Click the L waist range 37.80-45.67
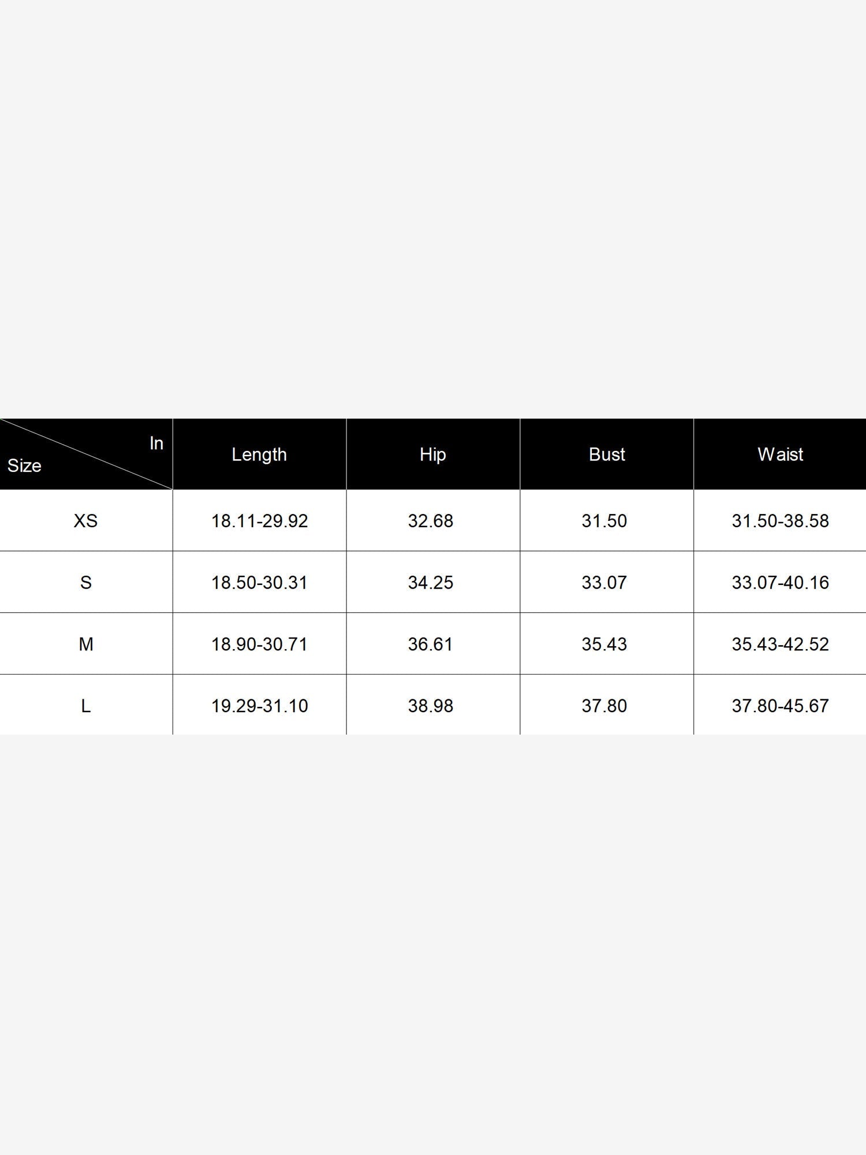The width and height of the screenshot is (866, 1155). 780,706
